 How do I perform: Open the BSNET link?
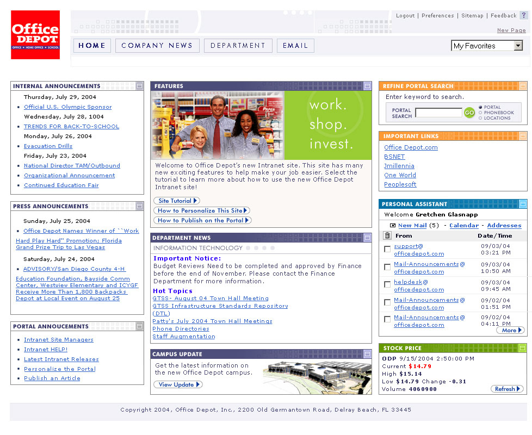pos(394,157)
